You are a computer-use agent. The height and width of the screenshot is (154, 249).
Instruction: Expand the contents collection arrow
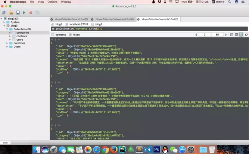[x=10, y=36]
